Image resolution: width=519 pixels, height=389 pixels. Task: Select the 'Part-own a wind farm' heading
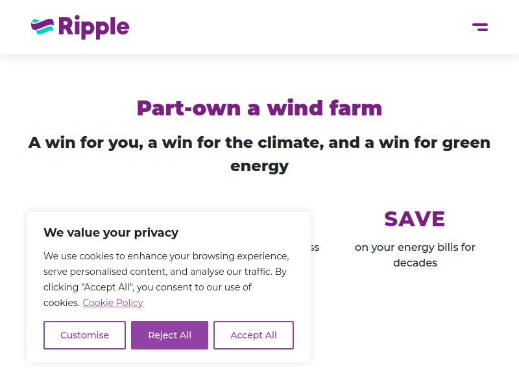[259, 108]
